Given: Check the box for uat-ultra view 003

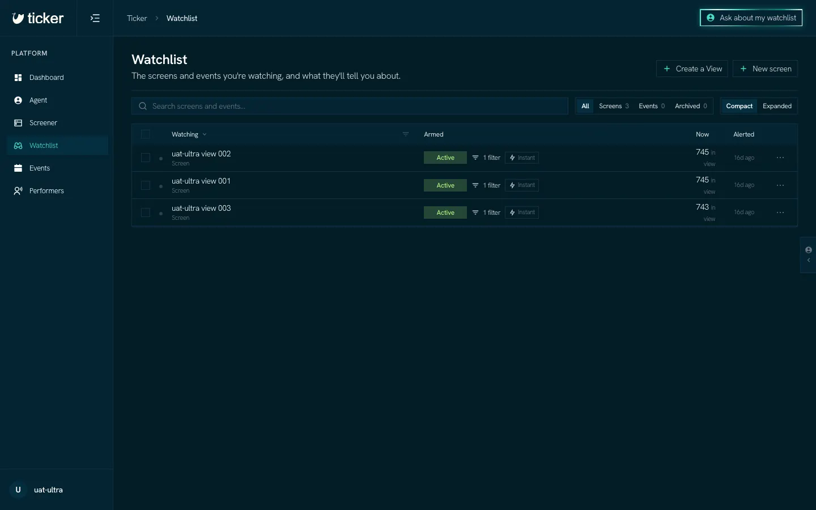Looking at the screenshot, I should click(146, 212).
